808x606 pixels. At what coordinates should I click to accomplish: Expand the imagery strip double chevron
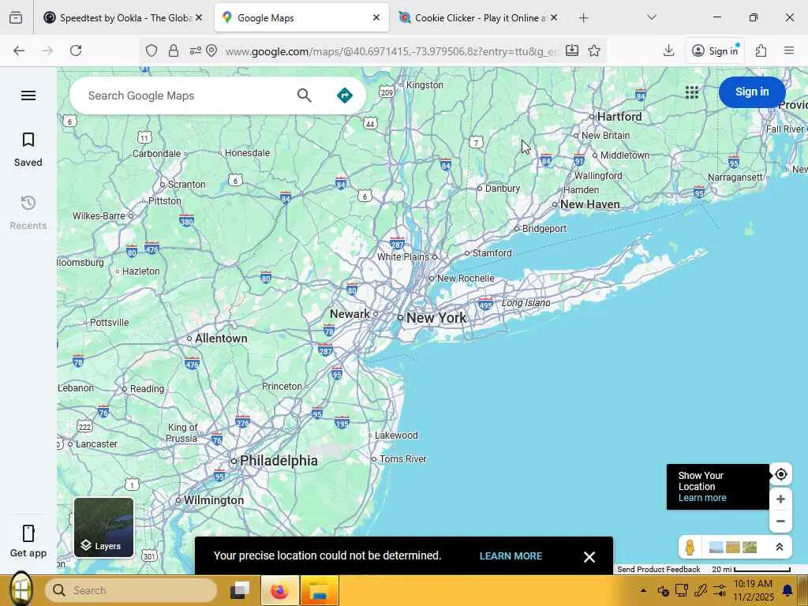779,547
